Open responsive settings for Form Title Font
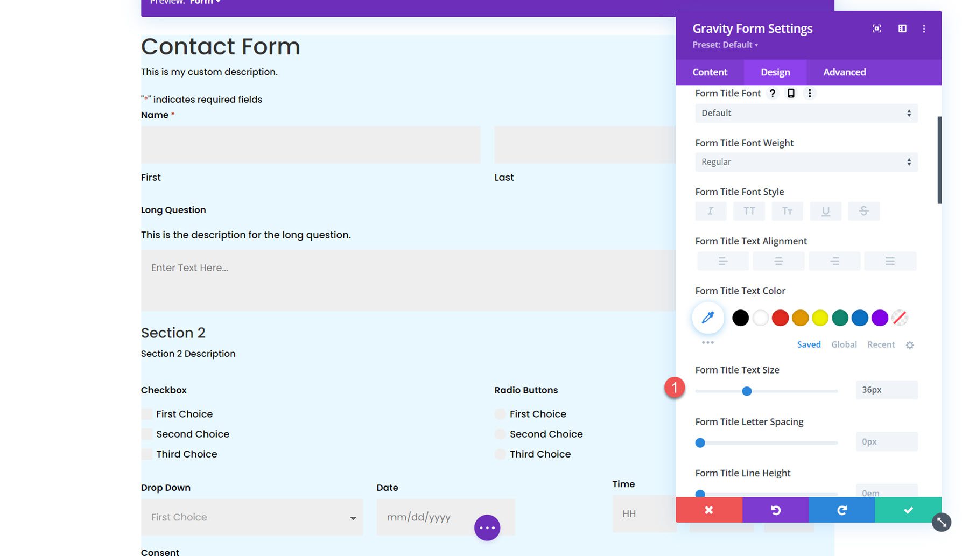This screenshot has width=969, height=556. point(790,93)
